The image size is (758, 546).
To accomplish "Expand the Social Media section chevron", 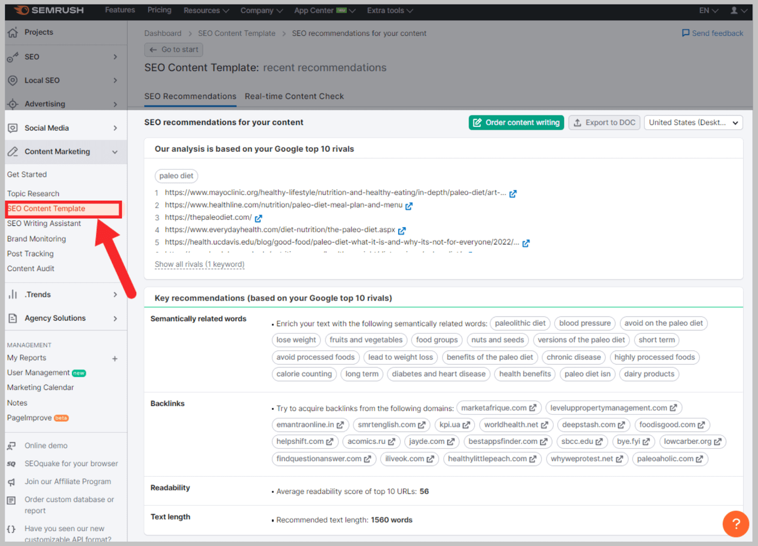I will [x=115, y=128].
